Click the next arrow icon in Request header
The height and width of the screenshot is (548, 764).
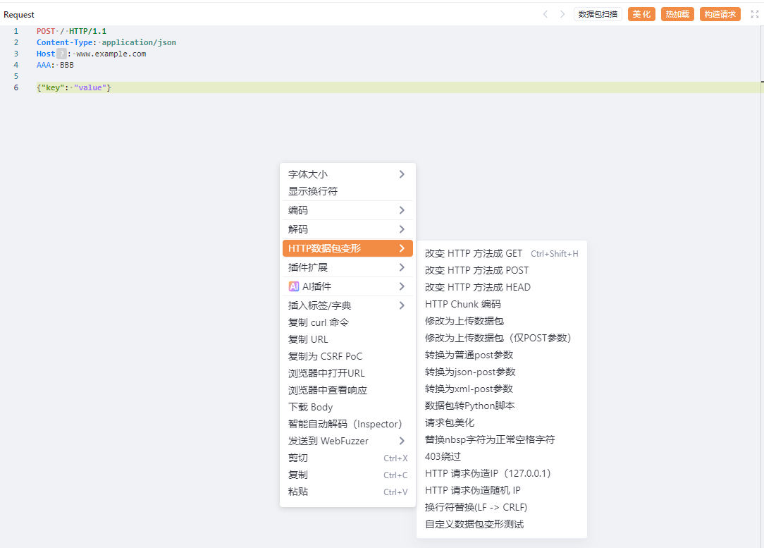pyautogui.click(x=562, y=14)
